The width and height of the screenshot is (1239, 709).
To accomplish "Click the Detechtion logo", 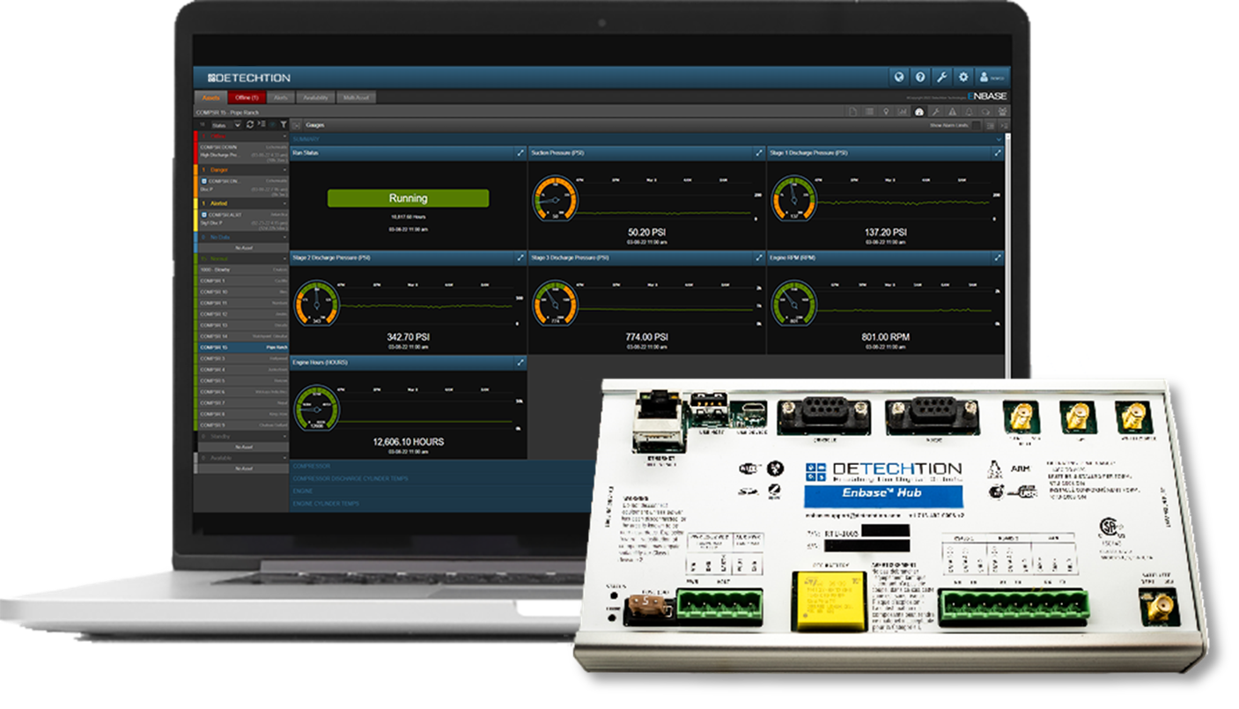I will [248, 78].
